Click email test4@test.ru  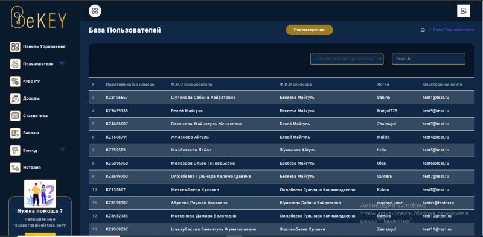436,137
